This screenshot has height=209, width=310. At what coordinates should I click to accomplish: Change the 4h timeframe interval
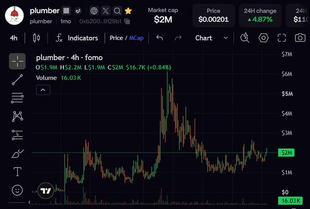click(x=14, y=38)
